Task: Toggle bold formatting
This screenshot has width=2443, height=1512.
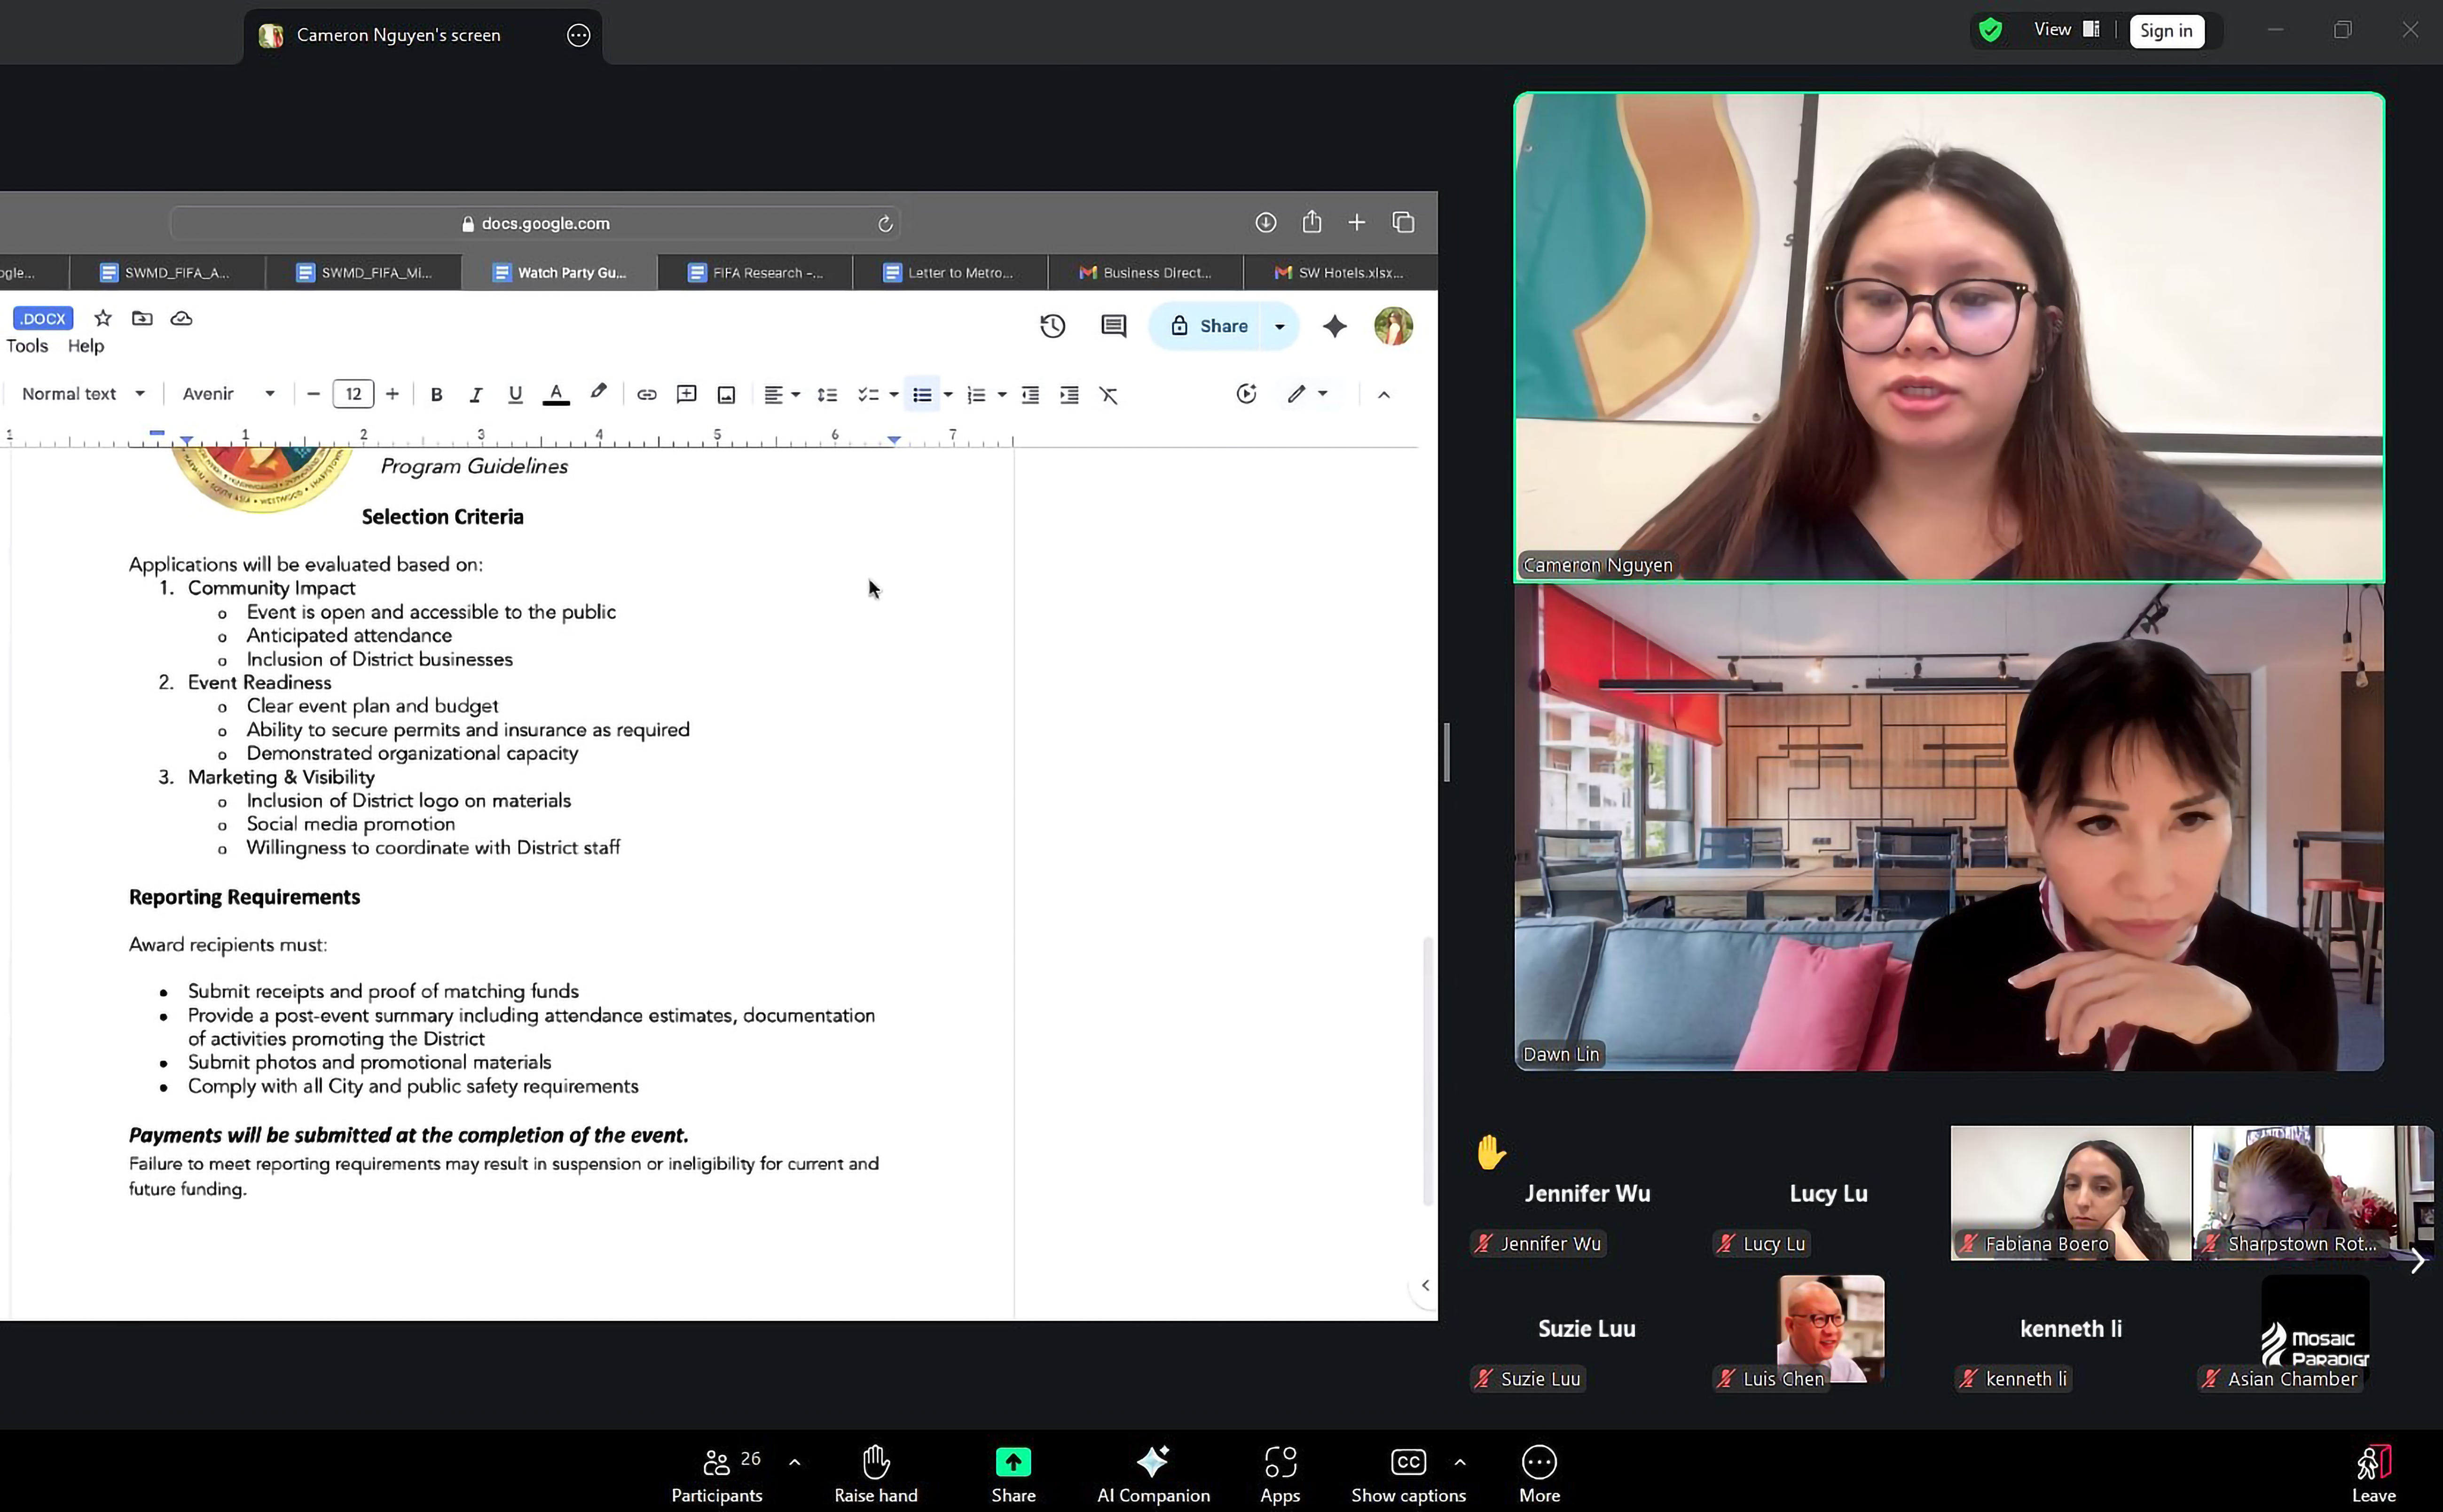Action: pos(436,395)
